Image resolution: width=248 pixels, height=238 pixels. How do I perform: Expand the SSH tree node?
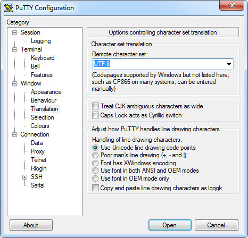pyautogui.click(x=24, y=177)
